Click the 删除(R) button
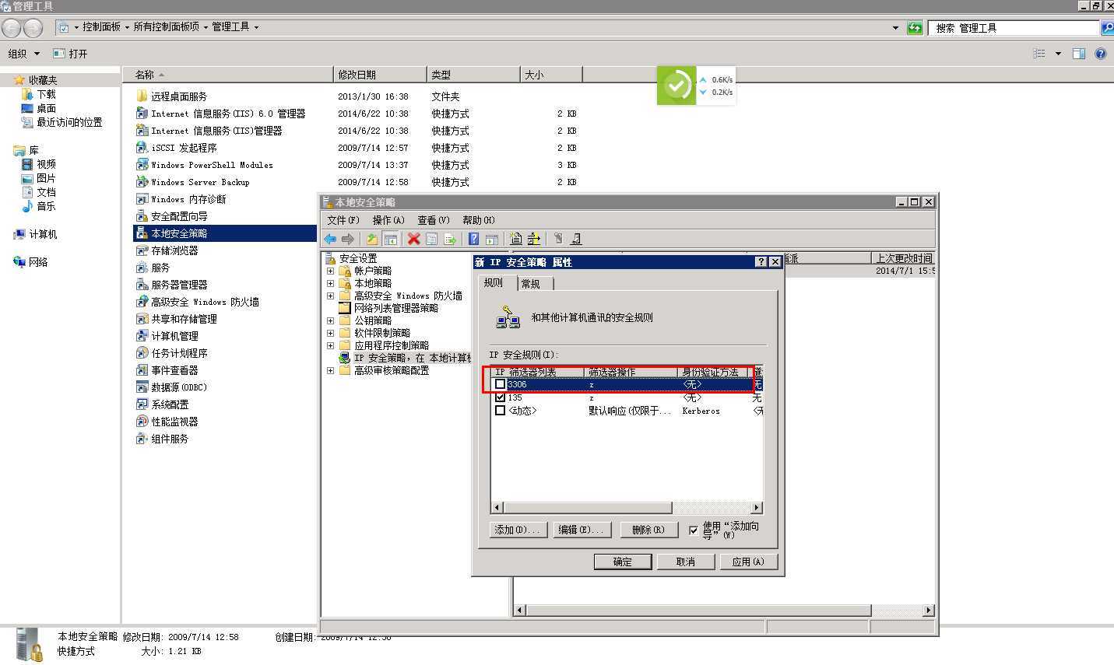Screen dimensions: 1114x665 point(648,530)
